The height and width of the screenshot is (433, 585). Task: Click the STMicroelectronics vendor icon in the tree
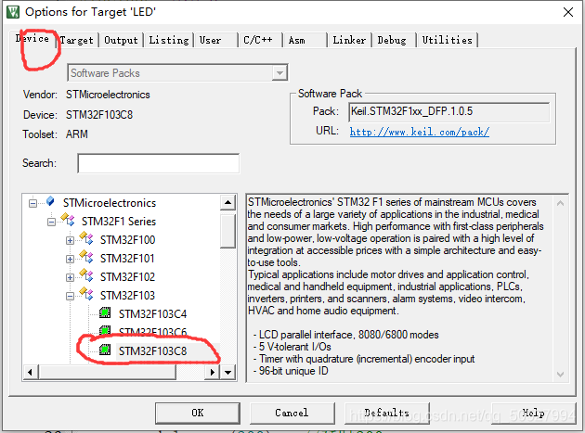[x=50, y=201]
